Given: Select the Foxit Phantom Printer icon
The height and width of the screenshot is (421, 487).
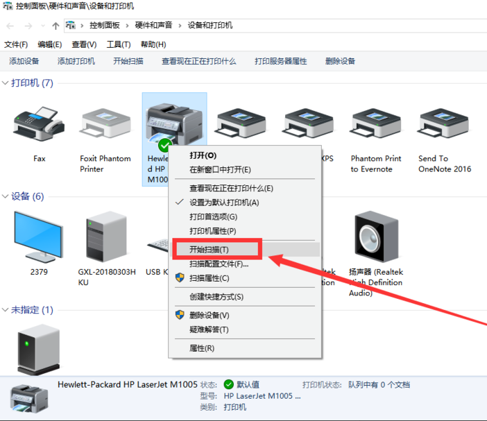Looking at the screenshot, I should click(x=105, y=125).
